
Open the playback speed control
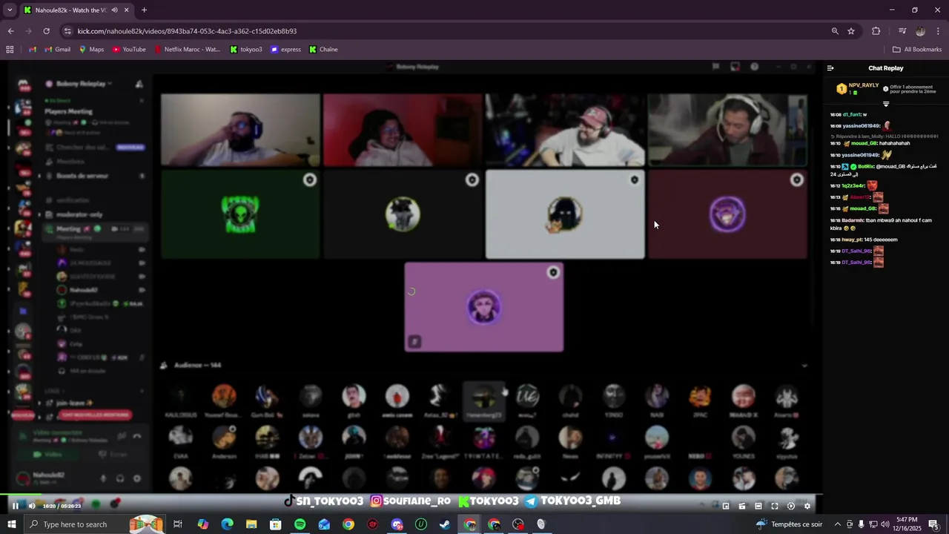tap(791, 506)
